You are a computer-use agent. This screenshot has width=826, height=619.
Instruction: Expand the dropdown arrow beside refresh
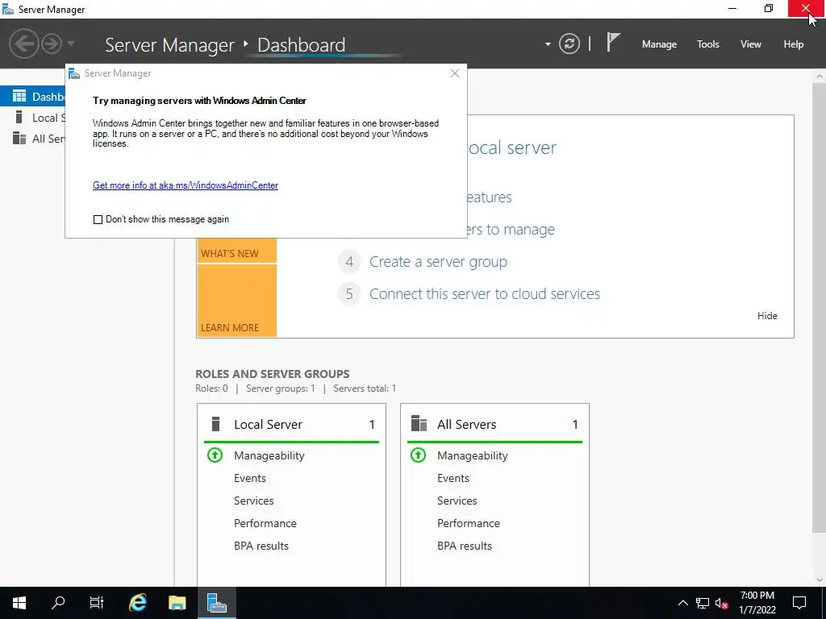click(548, 44)
